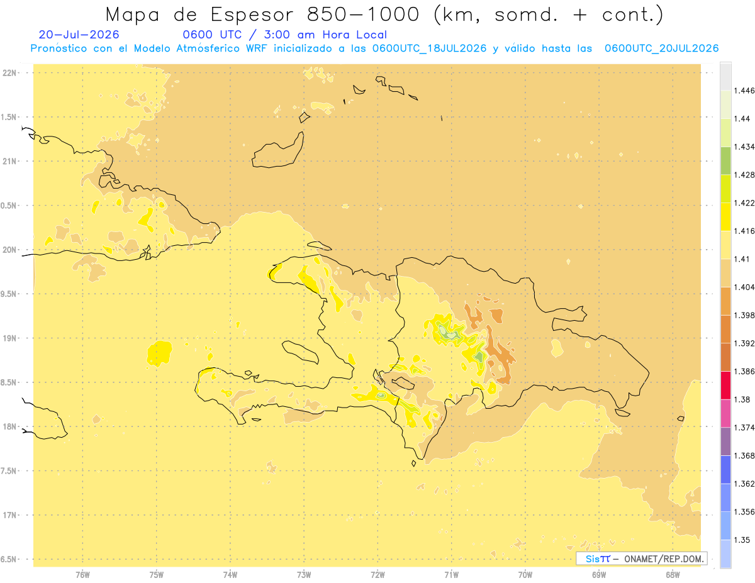This screenshot has width=755, height=583.
Task: Click the legend value '1.368'
Action: pyautogui.click(x=744, y=455)
